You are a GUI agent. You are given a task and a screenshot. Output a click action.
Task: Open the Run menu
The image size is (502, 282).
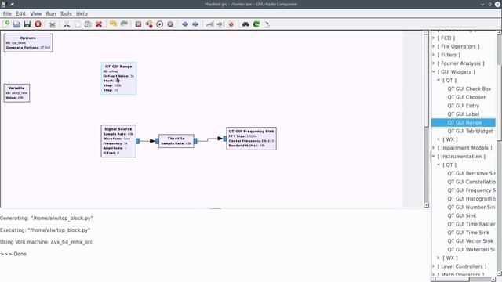pos(51,13)
